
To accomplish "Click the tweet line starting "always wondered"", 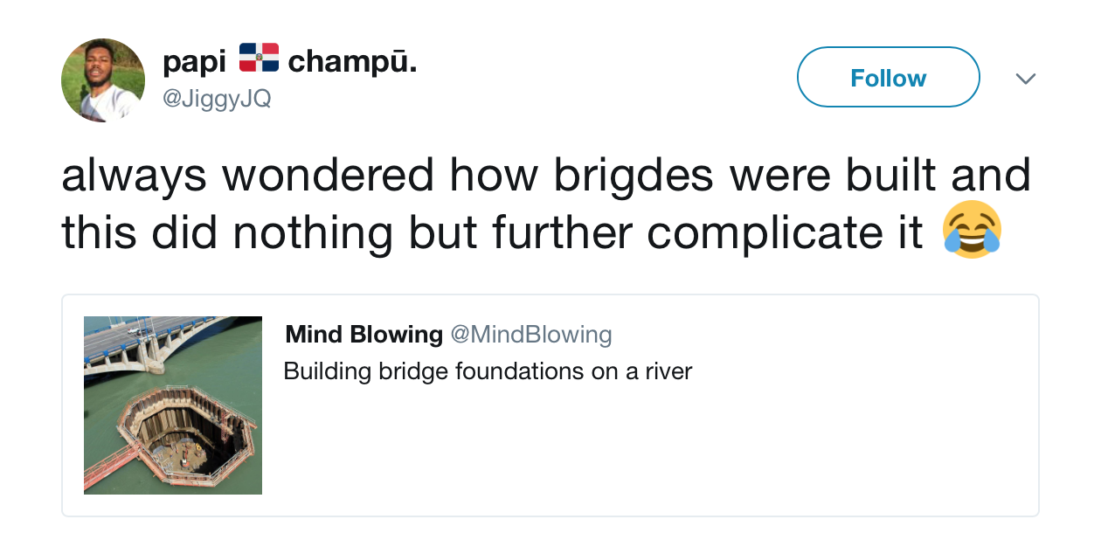I will (546, 176).
